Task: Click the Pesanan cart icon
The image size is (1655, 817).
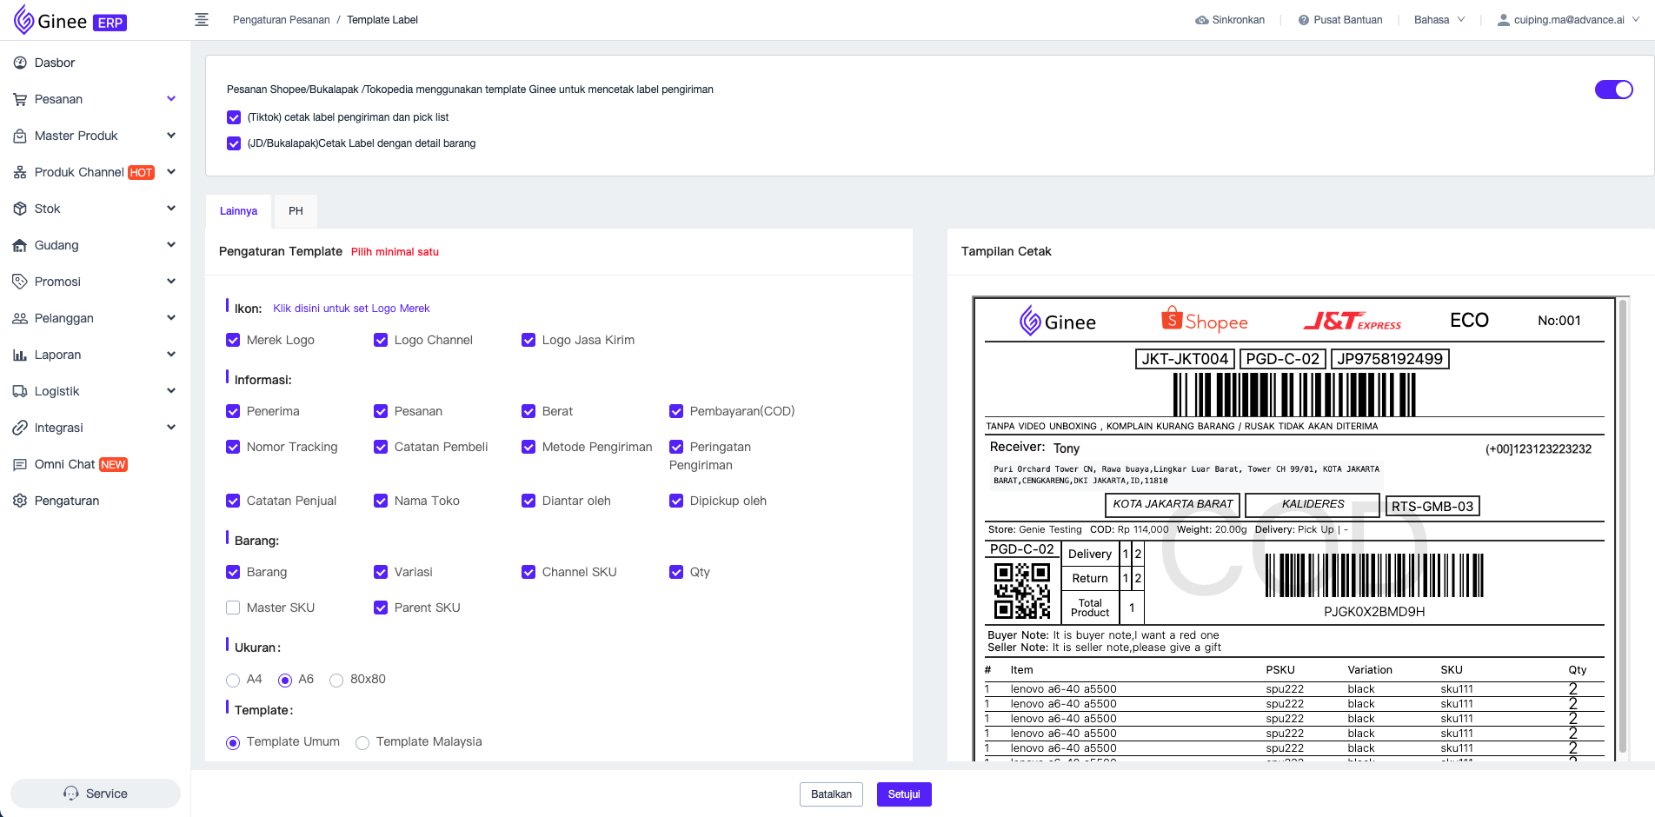Action: click(x=20, y=99)
